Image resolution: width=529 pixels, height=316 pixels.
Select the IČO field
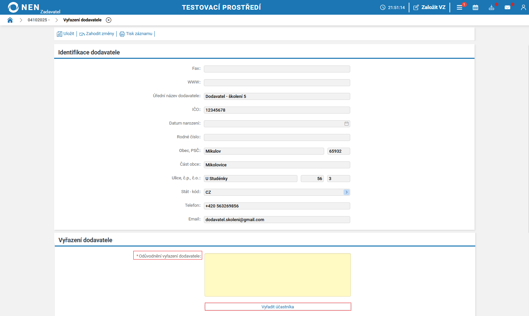point(277,110)
